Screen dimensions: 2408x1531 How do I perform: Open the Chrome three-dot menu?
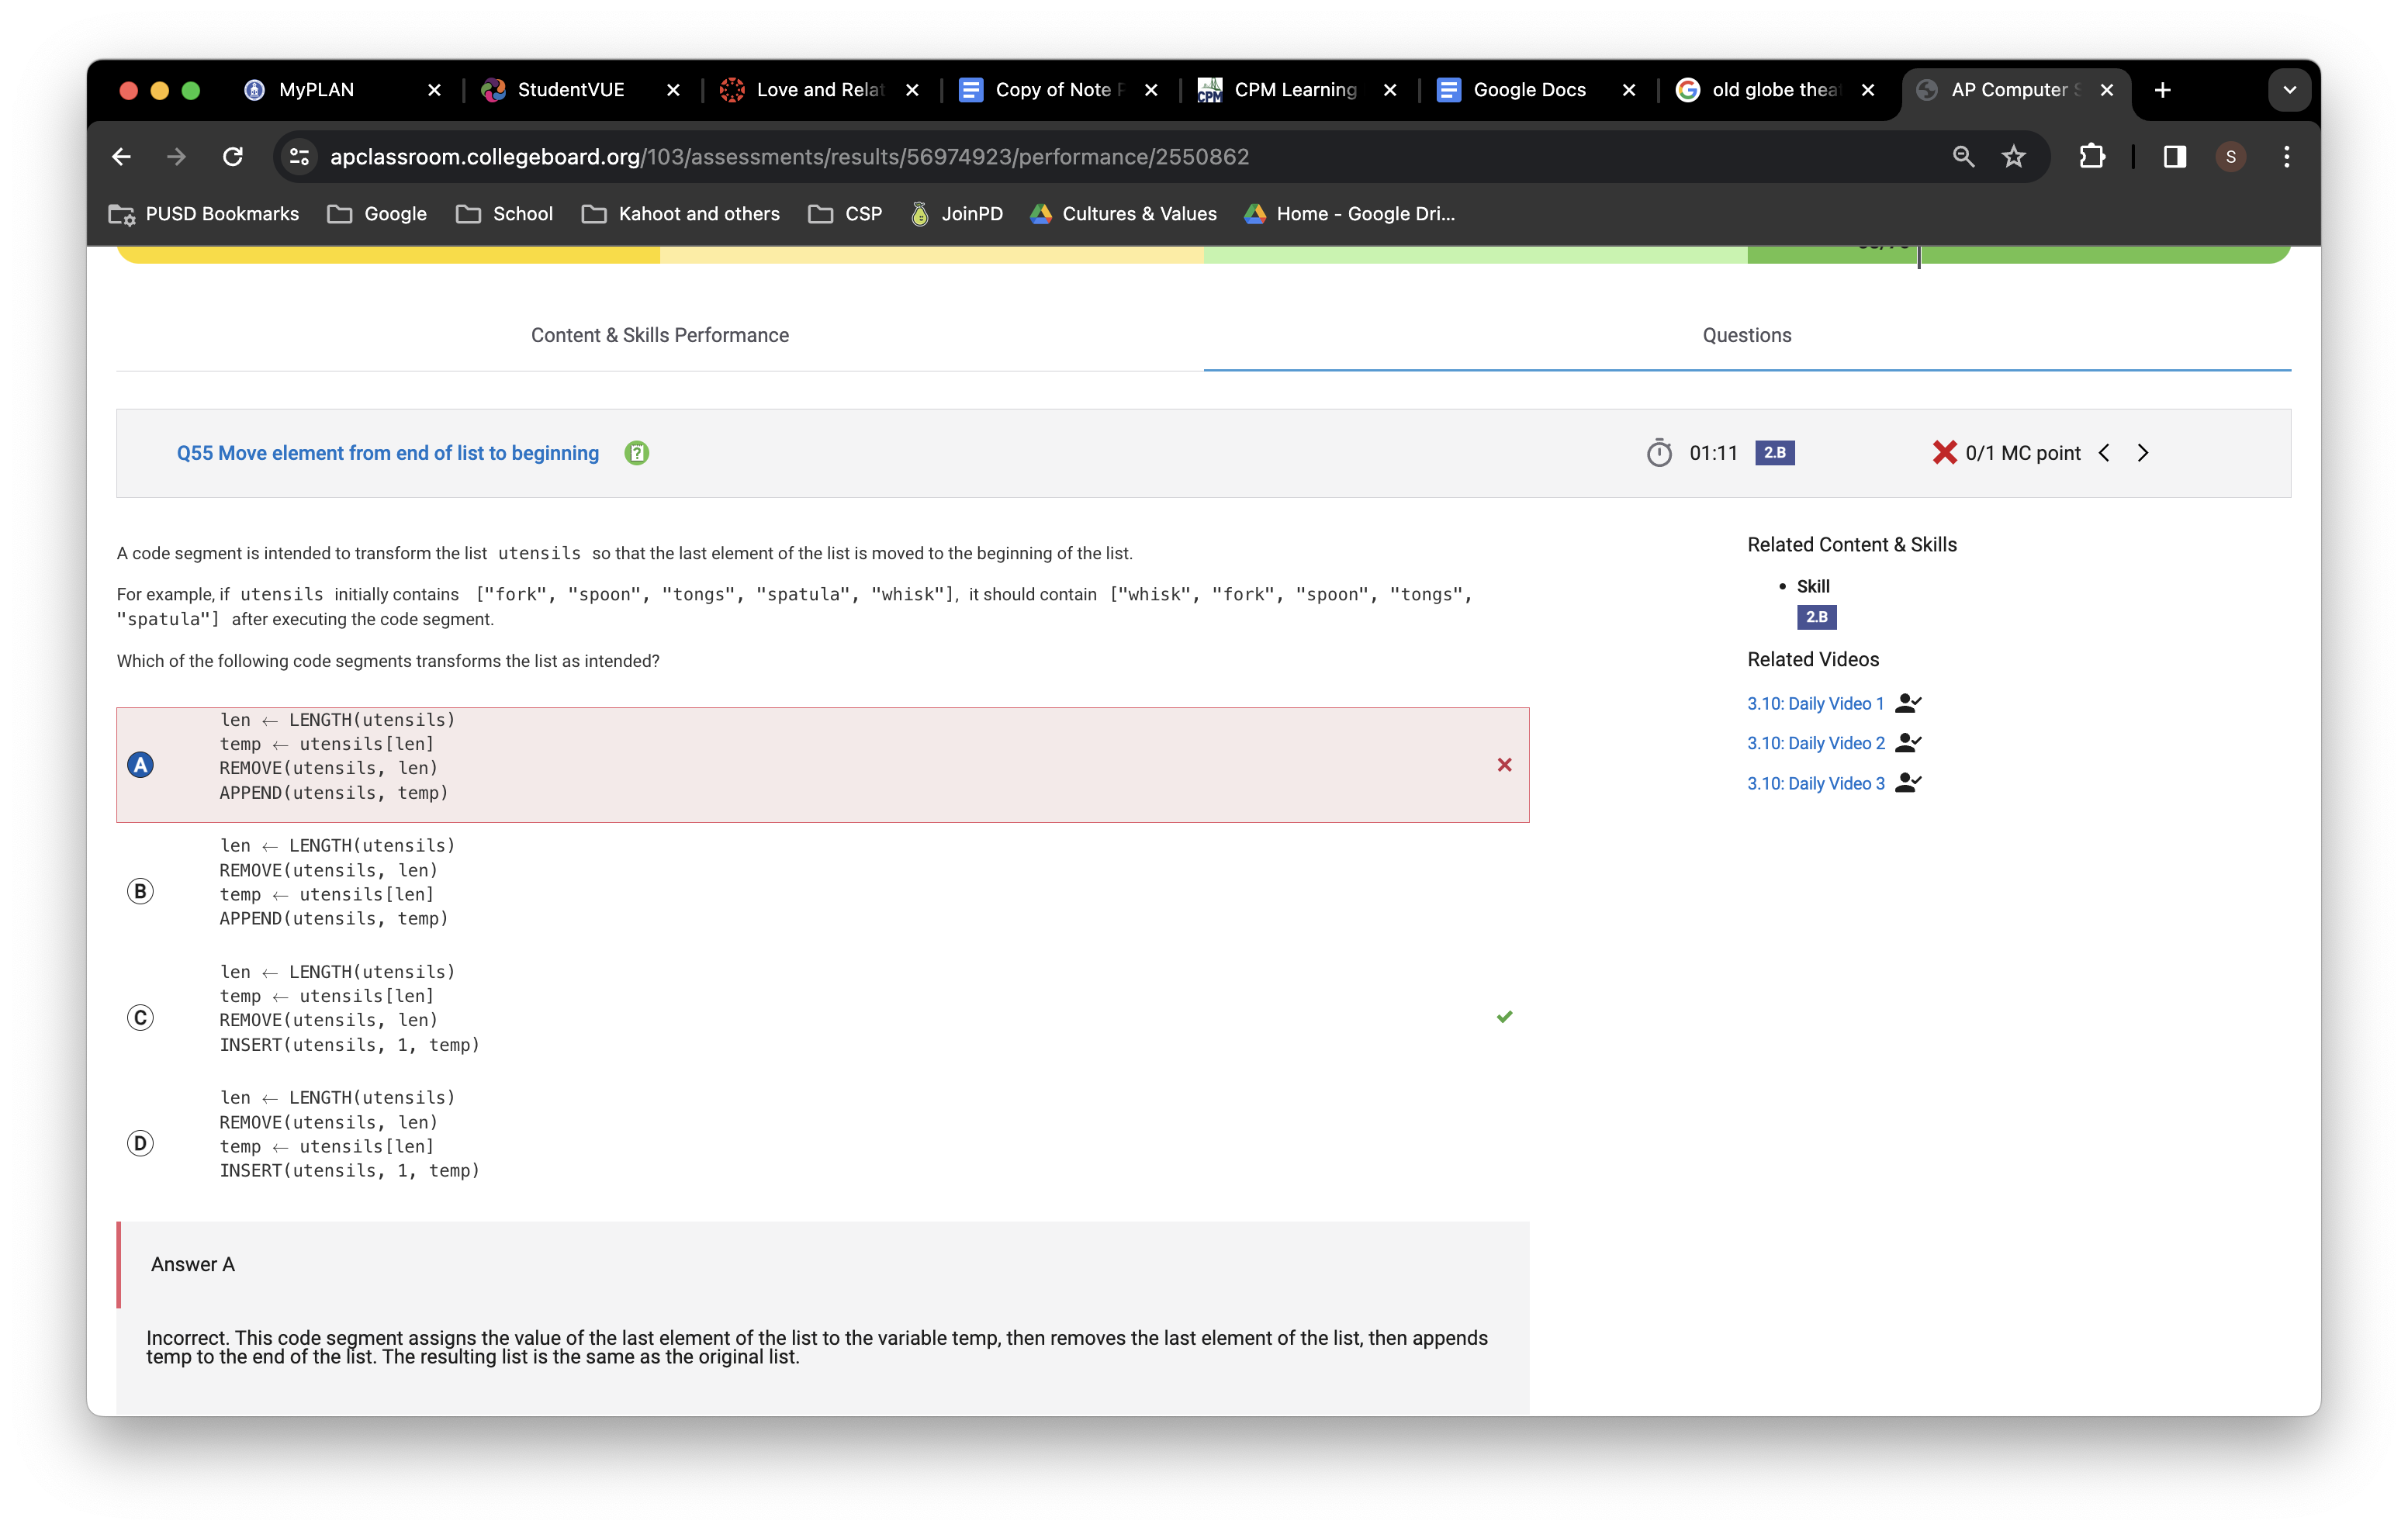tap(2286, 157)
